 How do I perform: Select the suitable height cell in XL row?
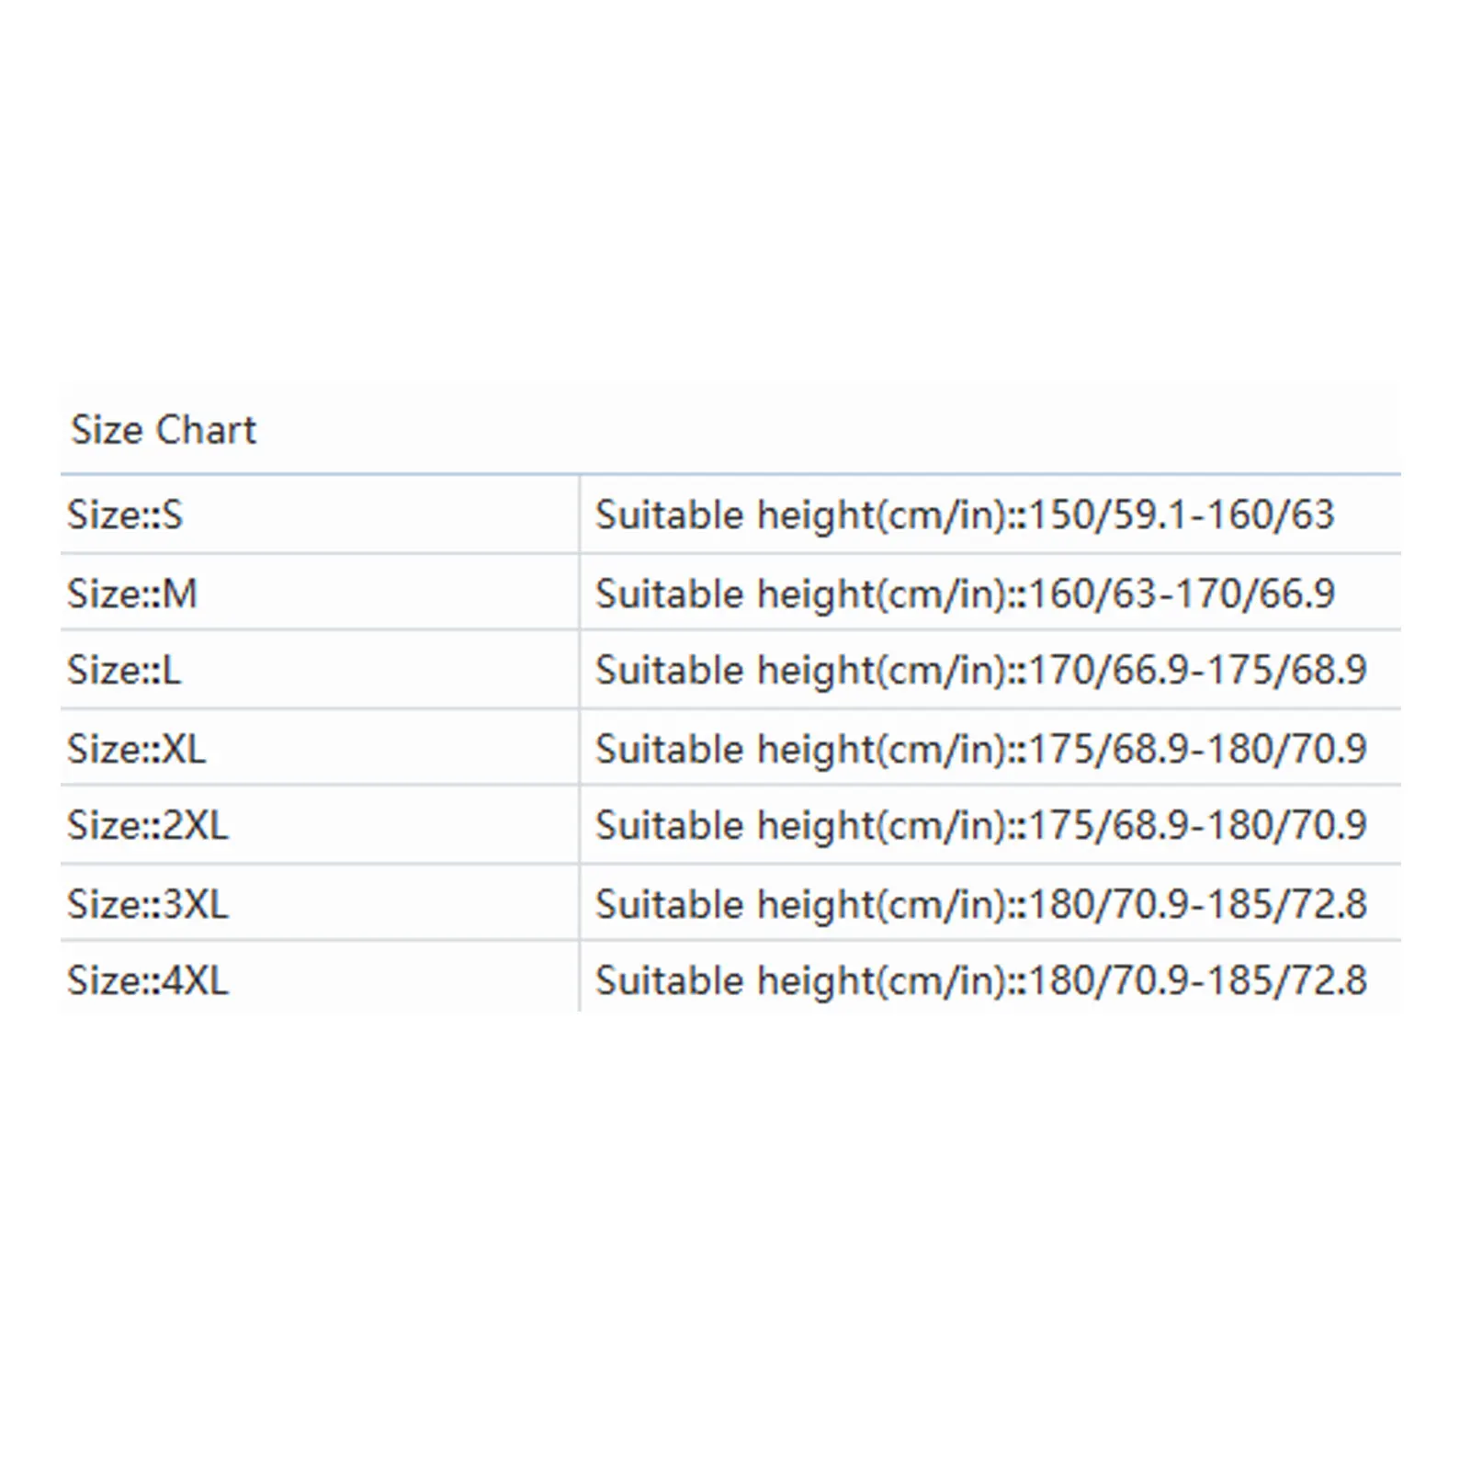click(980, 749)
